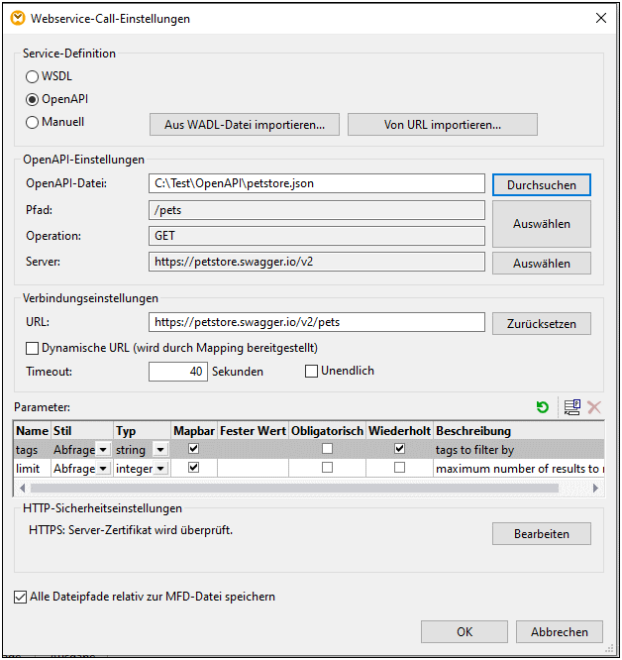Close the Webservice-Call-Einstellungen dialog
622x660 pixels.
coord(601,18)
